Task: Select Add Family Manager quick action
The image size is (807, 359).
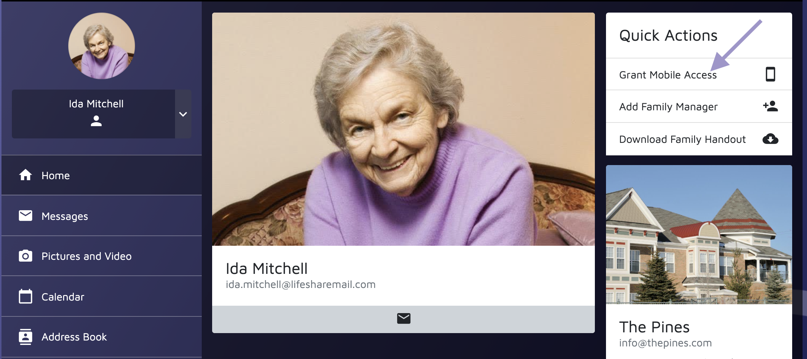Action: (699, 107)
